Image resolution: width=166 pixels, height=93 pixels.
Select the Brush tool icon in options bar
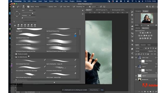[x=18, y=7]
